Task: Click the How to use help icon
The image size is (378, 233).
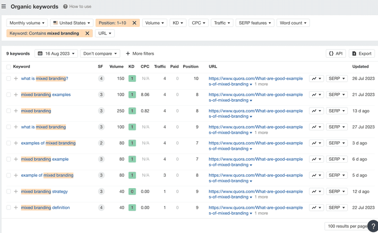Action: pyautogui.click(x=65, y=7)
